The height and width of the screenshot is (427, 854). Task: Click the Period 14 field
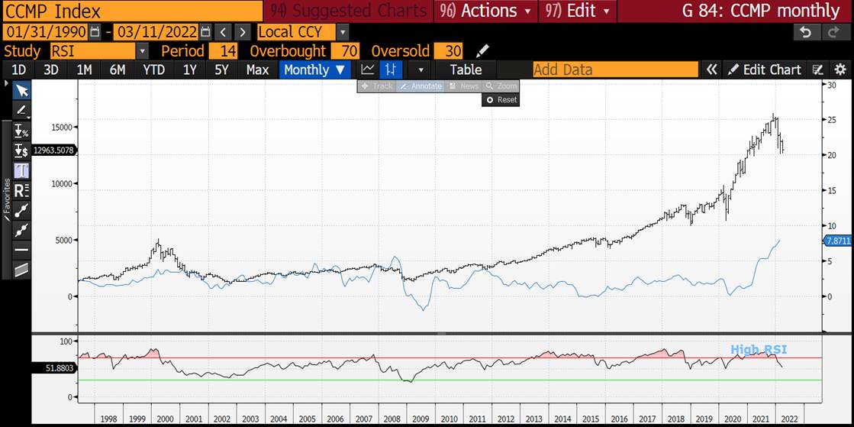coord(222,51)
